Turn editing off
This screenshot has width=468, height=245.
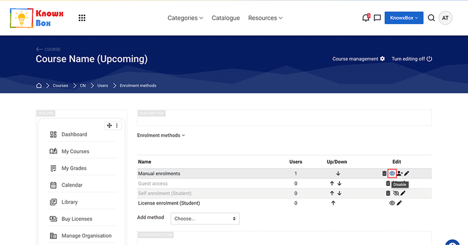click(x=412, y=59)
